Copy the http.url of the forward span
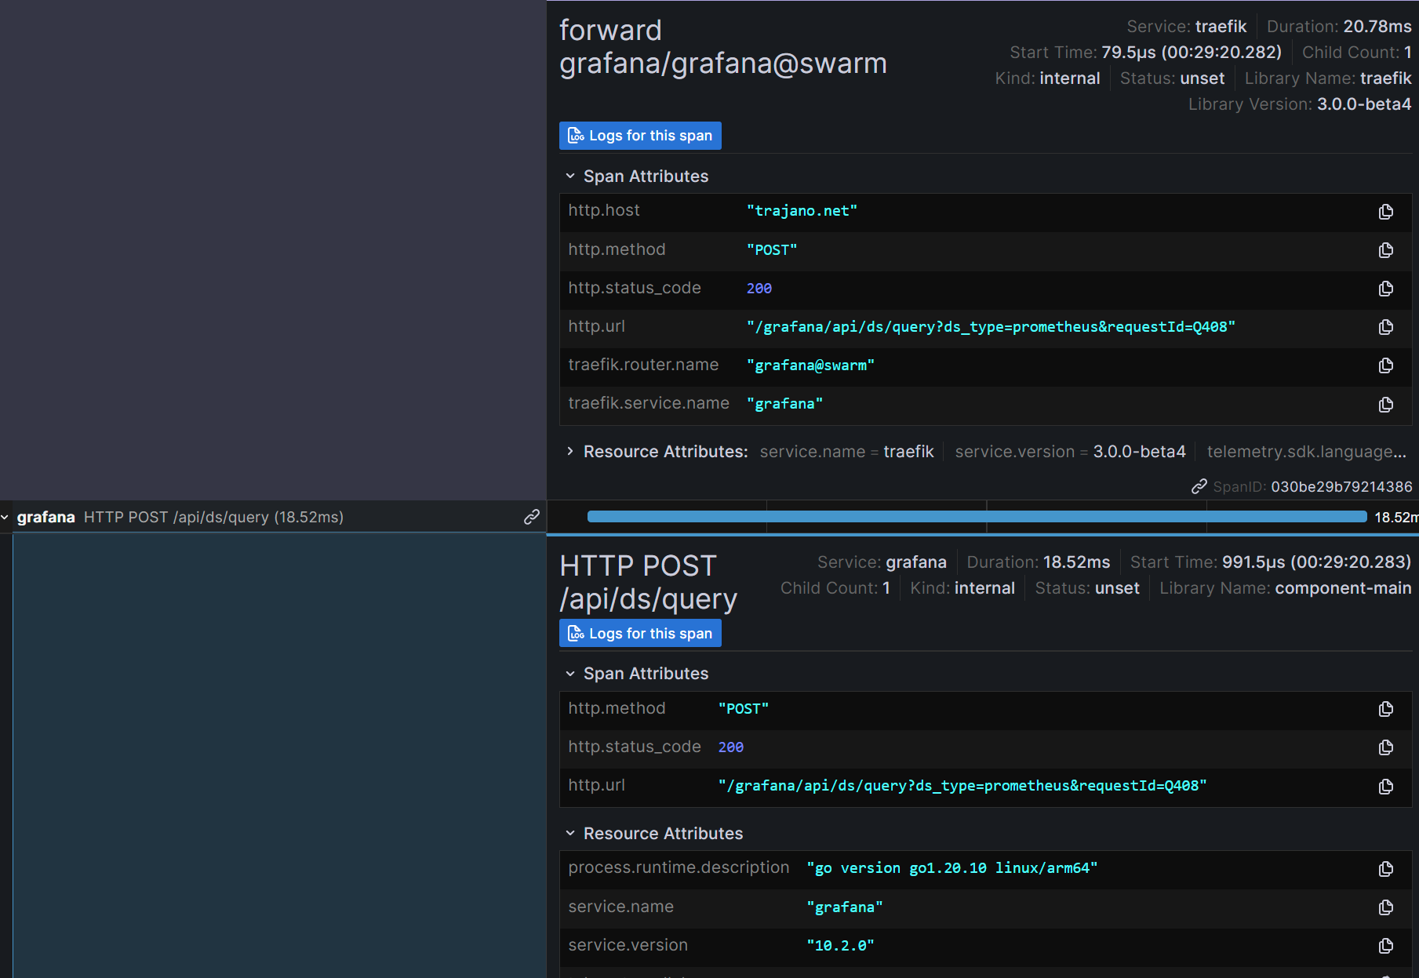The width and height of the screenshot is (1419, 978). (x=1385, y=327)
